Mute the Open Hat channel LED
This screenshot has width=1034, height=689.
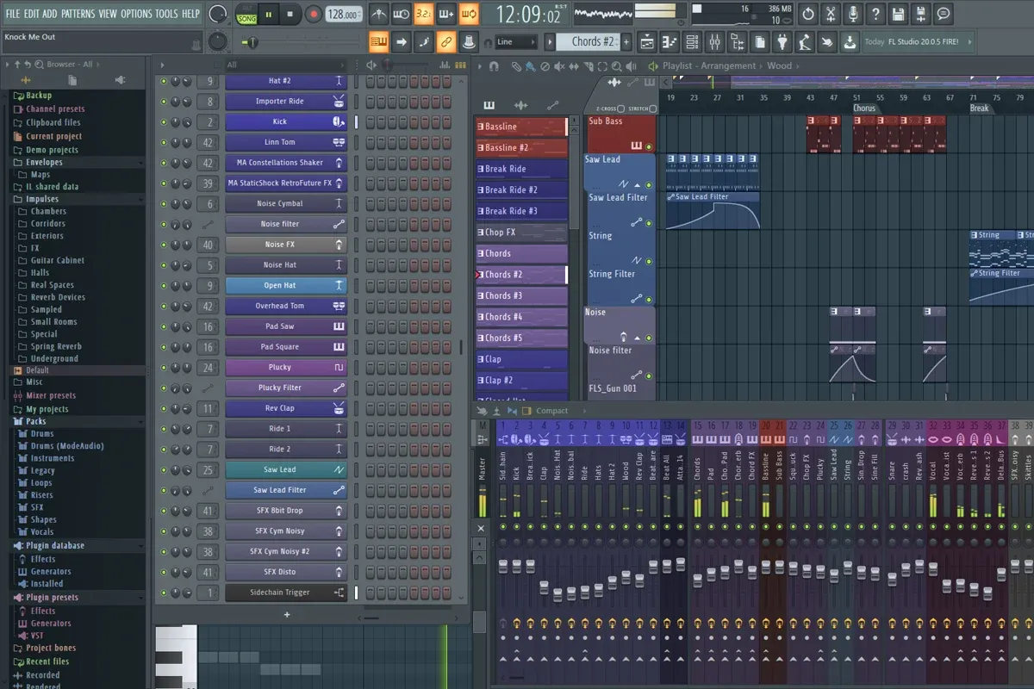coord(164,285)
